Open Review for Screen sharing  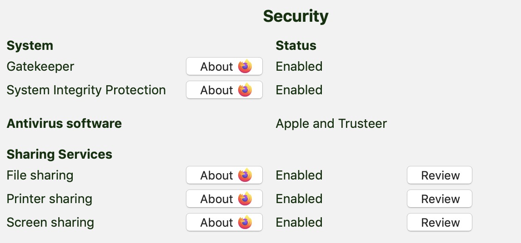[440, 222]
